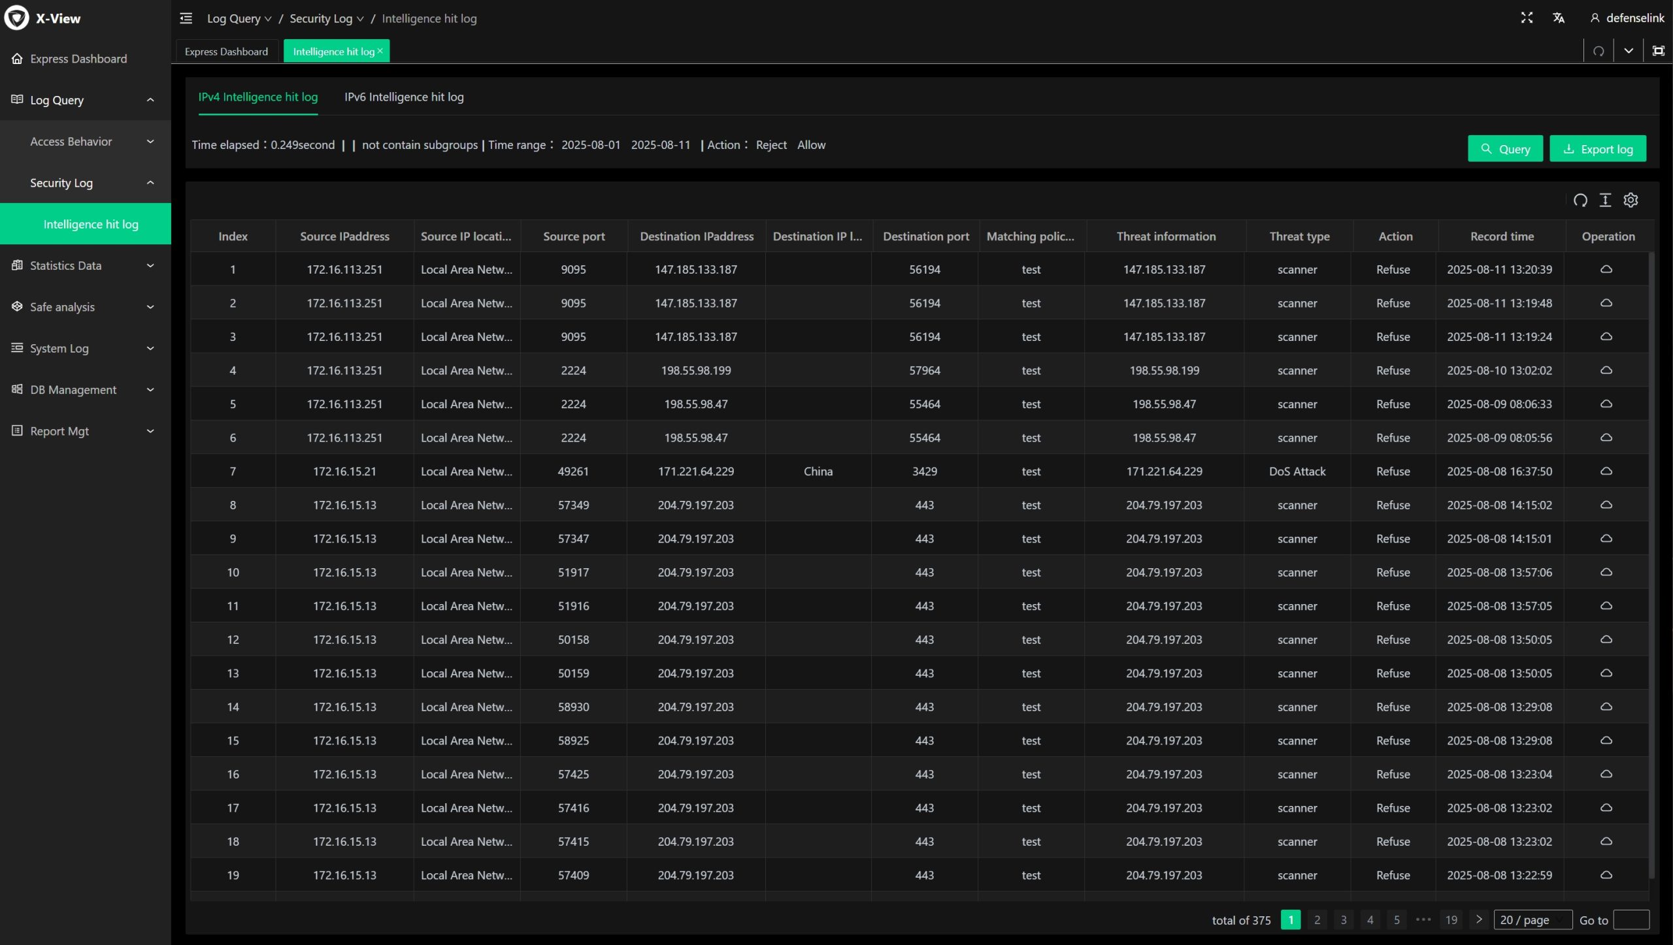Open the 20 / page dropdown
Image resolution: width=1673 pixels, height=945 pixels.
point(1532,920)
